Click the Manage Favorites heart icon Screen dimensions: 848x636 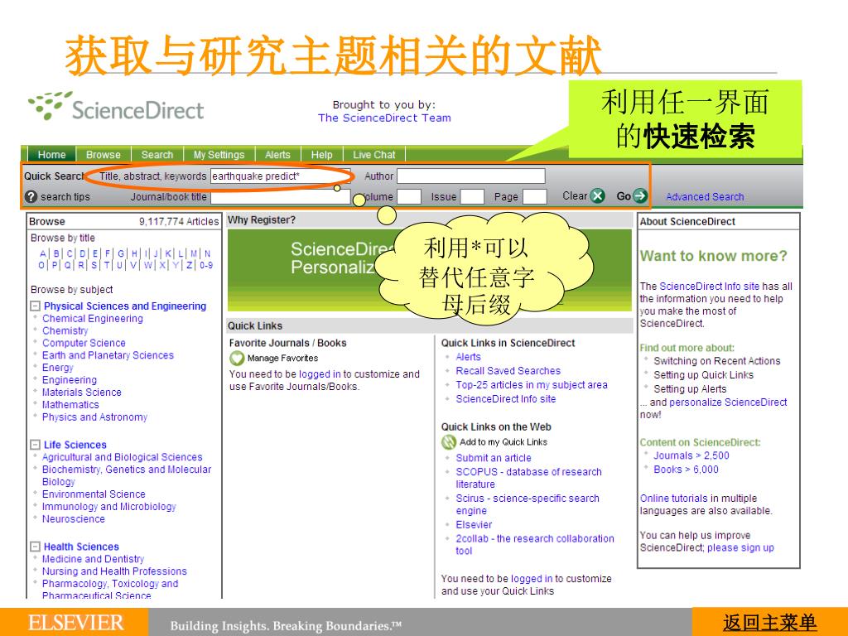pos(237,358)
